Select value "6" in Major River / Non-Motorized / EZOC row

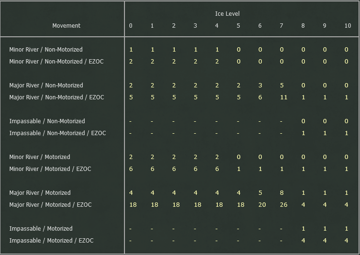coord(260,97)
